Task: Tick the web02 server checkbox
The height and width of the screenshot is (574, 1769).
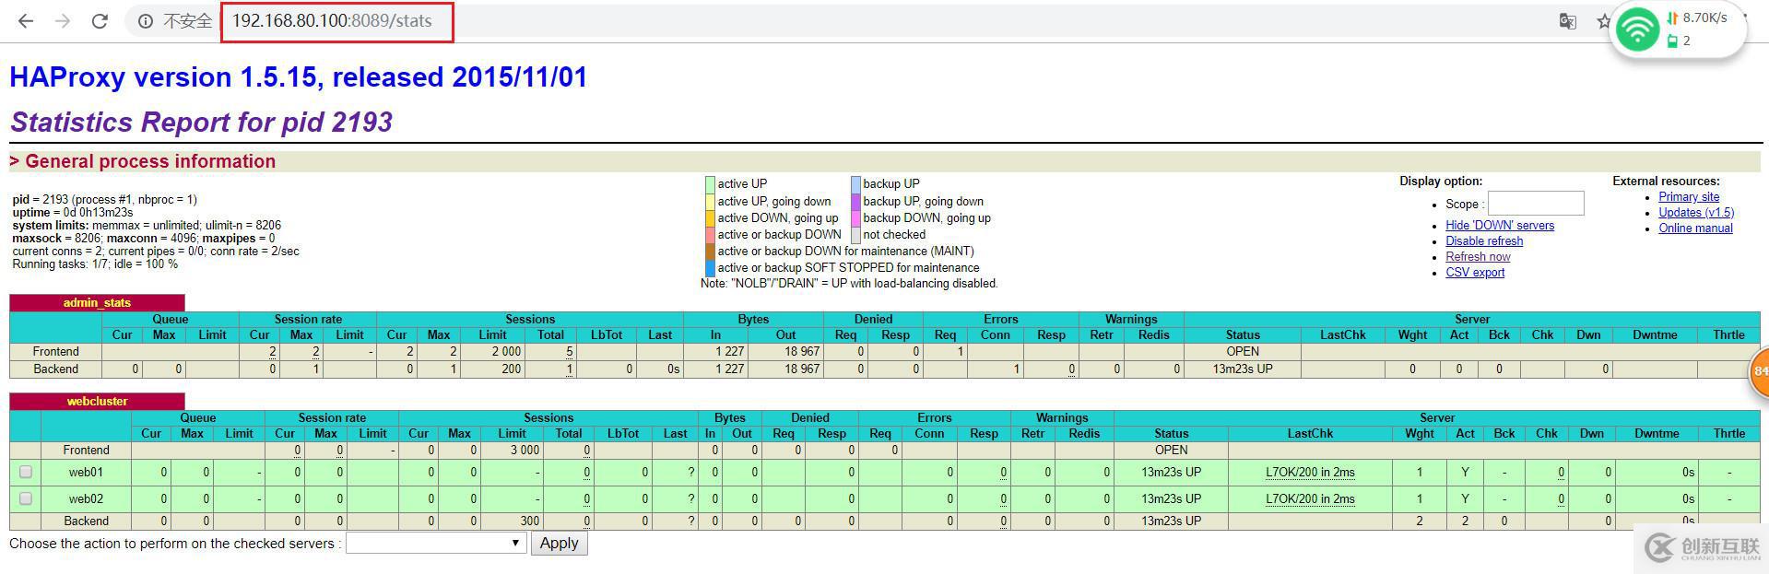Action: click(26, 498)
